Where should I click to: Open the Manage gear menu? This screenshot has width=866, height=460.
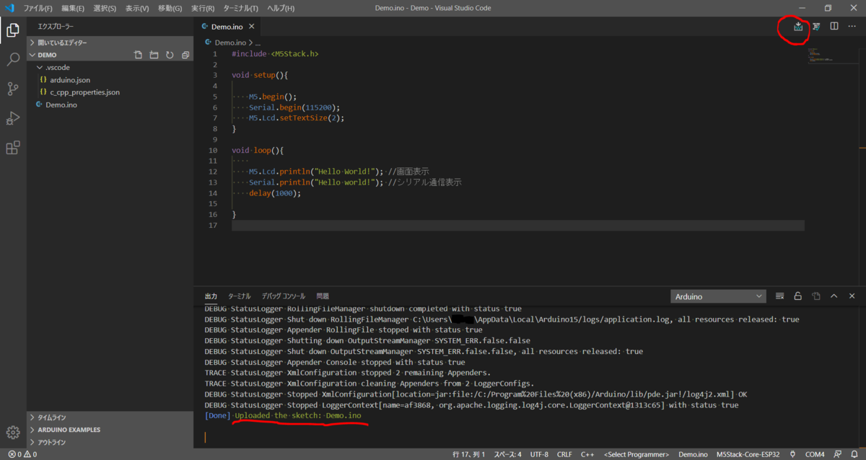pos(13,432)
